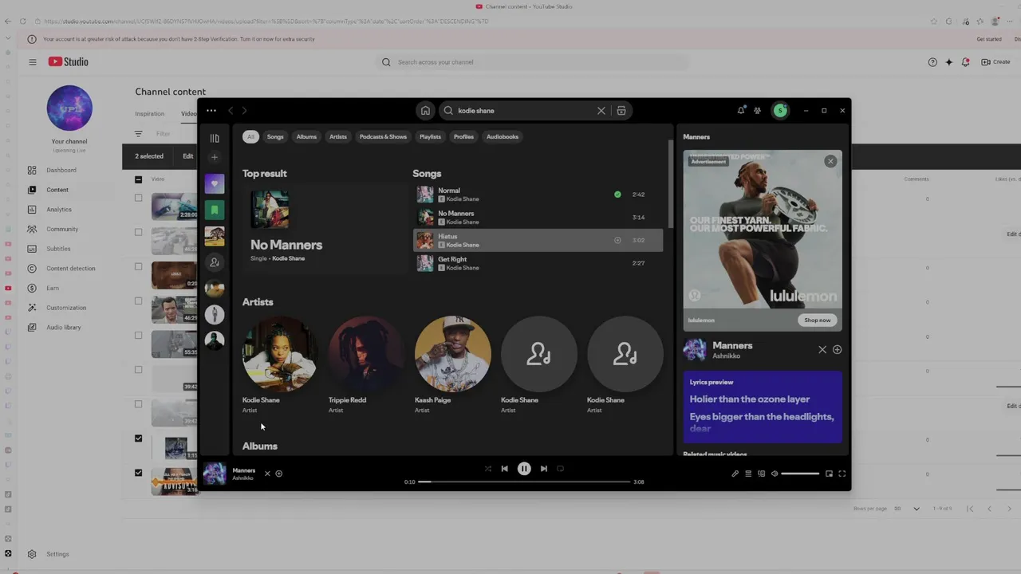Click the YouTube Studio Create button
The width and height of the screenshot is (1021, 574).
[995, 61]
